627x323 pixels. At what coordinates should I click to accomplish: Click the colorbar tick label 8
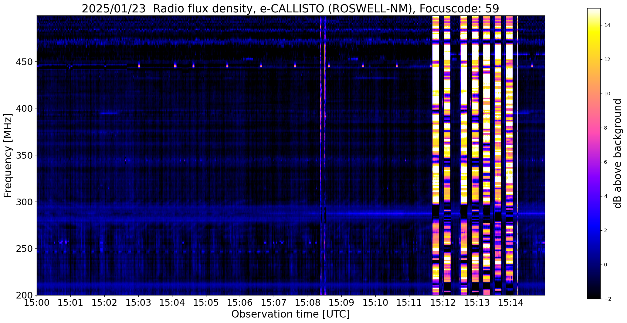coord(606,128)
